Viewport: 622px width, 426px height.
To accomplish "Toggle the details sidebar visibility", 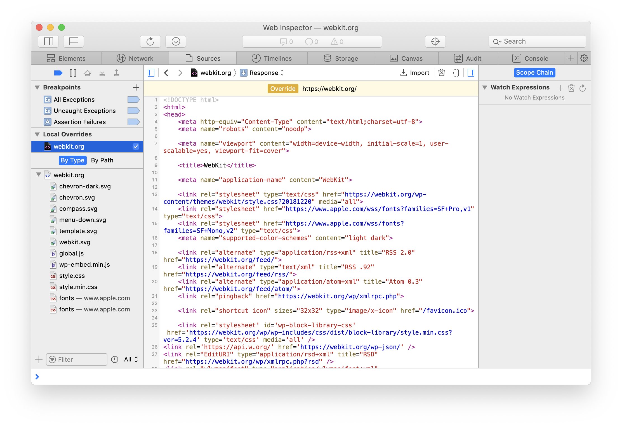I will (471, 73).
